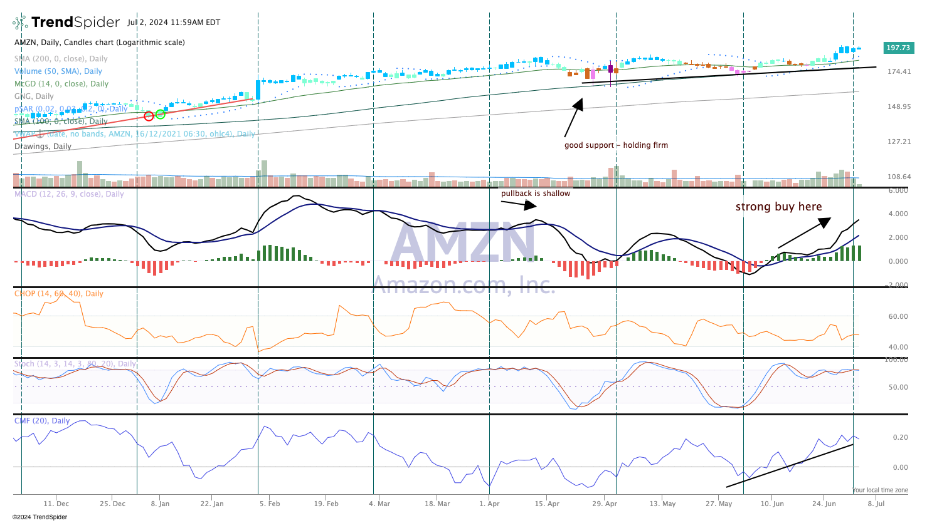Image resolution: width=927 pixels, height=523 pixels.
Task: Click the 18. Mar date label
Action: [x=437, y=504]
